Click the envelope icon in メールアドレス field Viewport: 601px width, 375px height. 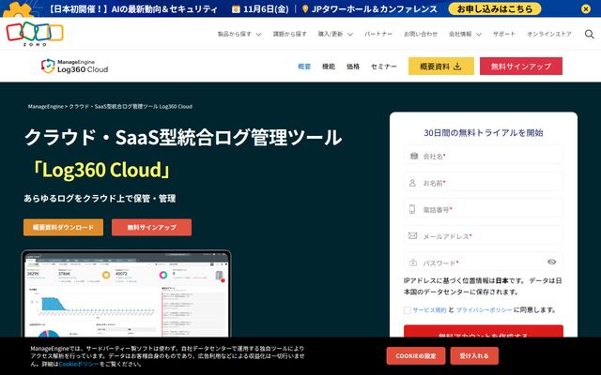pos(413,235)
